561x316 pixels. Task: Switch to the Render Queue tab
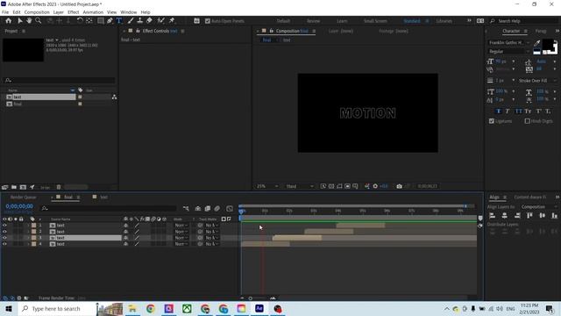pos(24,197)
